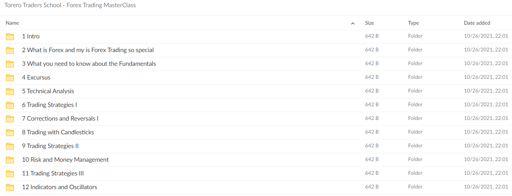
Task: Select the 5 Technical Analysis folder icon
Action: [x=10, y=91]
